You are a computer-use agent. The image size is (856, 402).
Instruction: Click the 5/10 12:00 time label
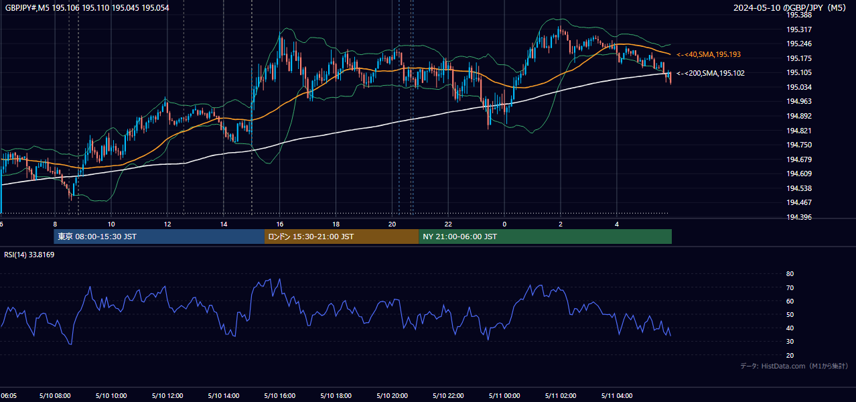point(167,396)
